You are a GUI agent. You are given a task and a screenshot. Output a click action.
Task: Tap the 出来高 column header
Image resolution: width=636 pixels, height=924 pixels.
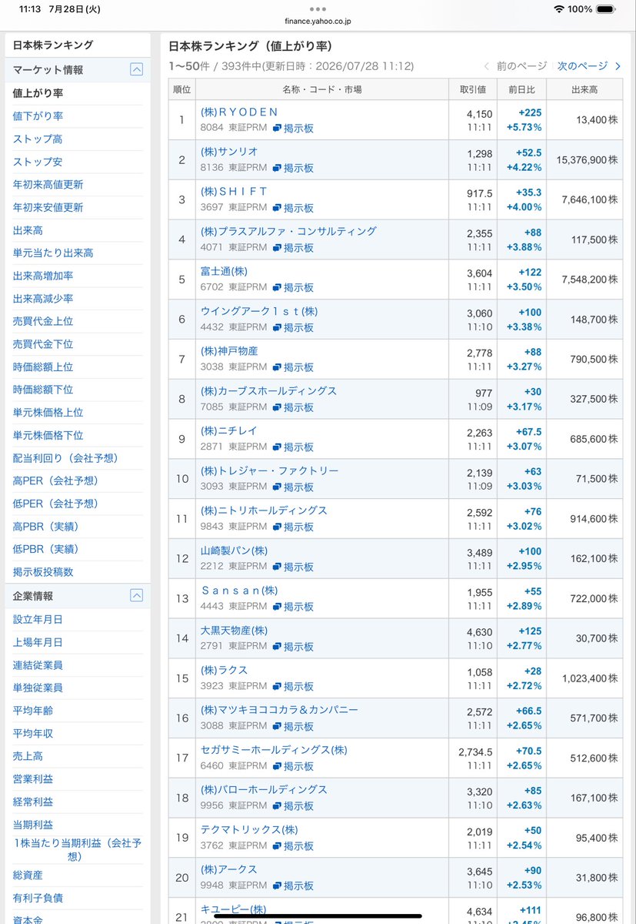[584, 89]
